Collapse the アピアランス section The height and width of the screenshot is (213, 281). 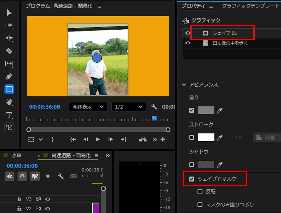point(184,85)
